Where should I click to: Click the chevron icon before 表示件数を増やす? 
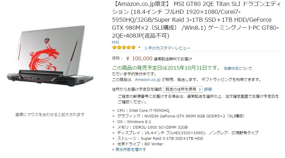(113, 149)
